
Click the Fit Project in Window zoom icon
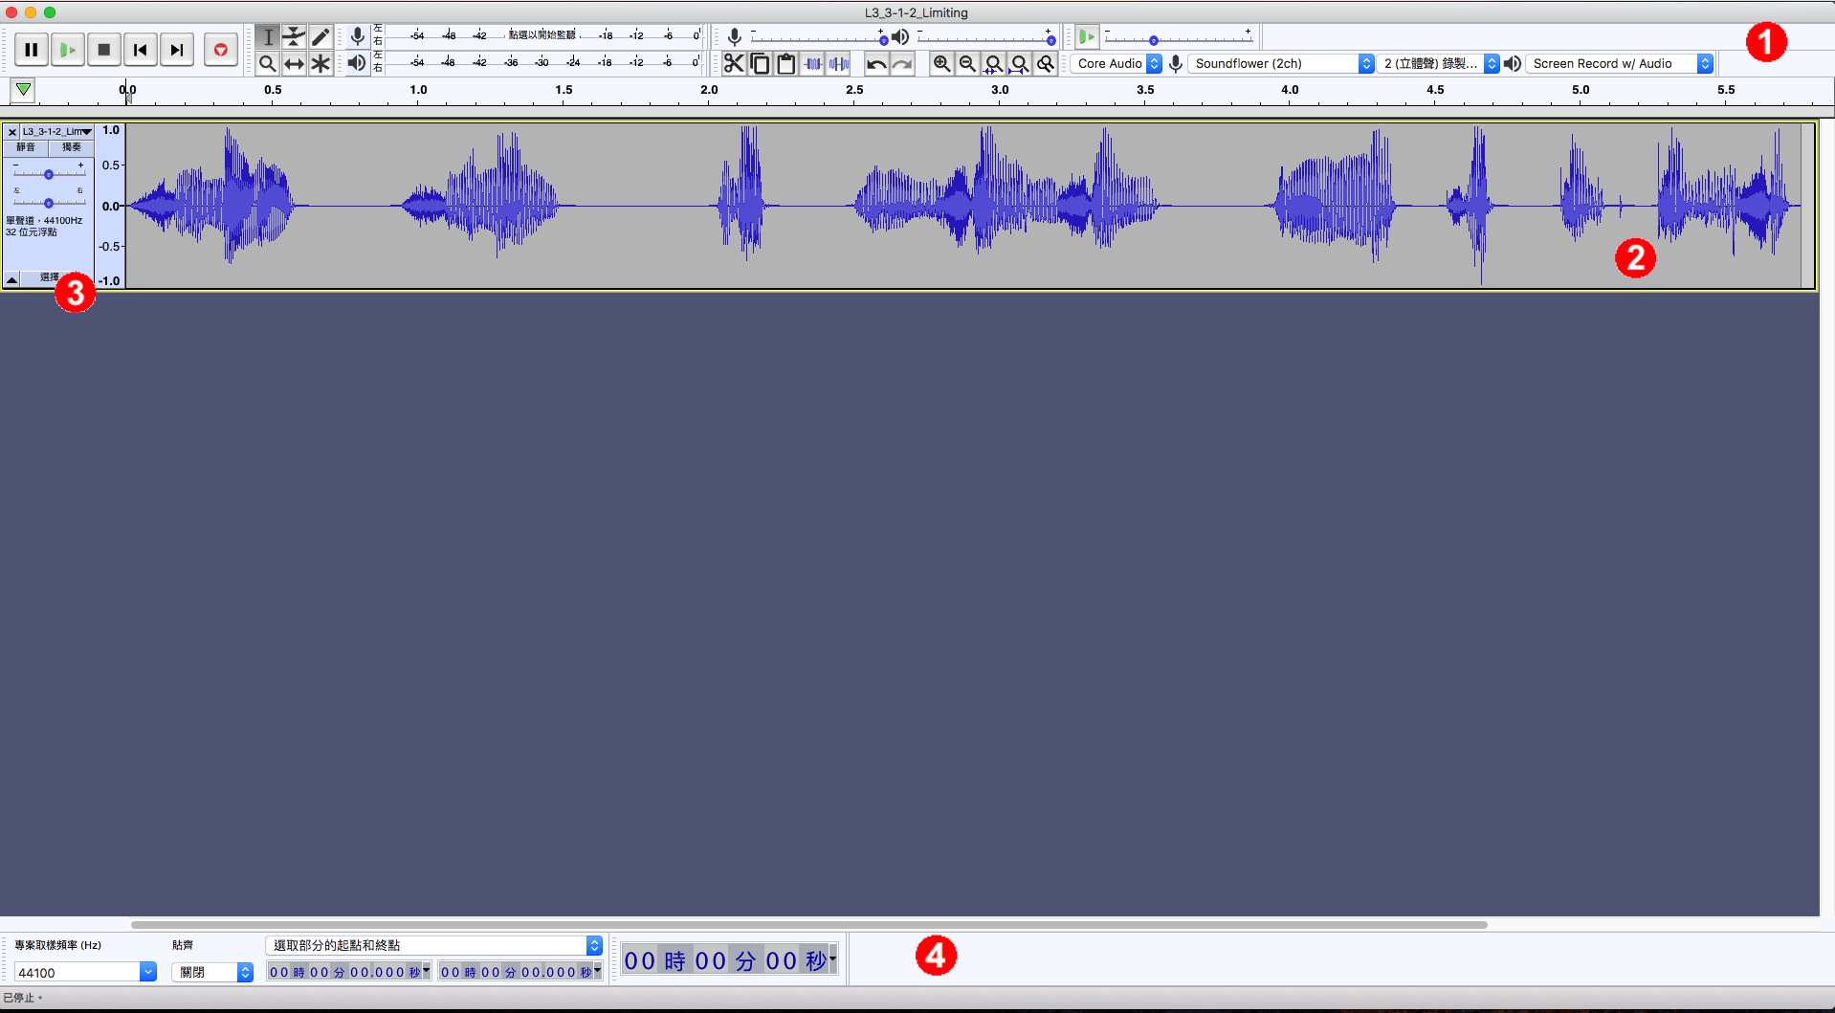(x=1019, y=63)
